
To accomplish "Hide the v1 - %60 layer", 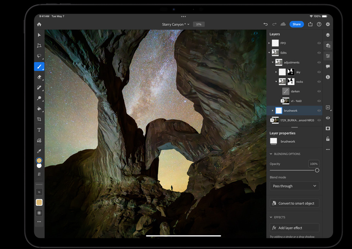I will coord(319,101).
